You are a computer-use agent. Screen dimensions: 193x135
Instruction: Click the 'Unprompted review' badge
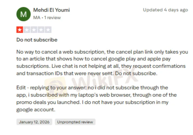click(x=75, y=122)
